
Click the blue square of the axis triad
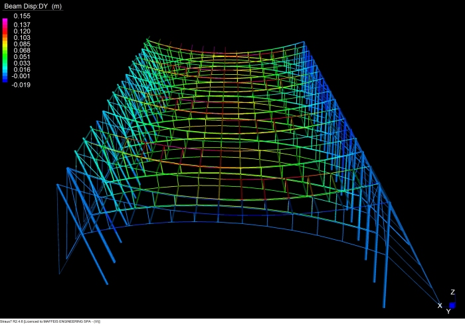(452, 305)
